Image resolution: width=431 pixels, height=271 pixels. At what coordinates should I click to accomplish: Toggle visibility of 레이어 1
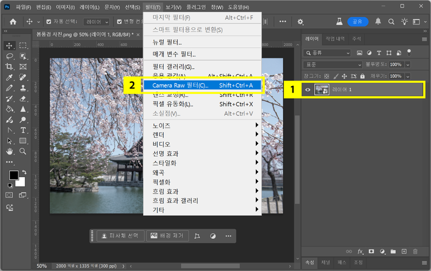point(307,90)
